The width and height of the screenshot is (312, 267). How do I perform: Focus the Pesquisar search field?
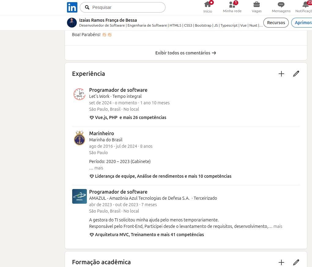[123, 7]
